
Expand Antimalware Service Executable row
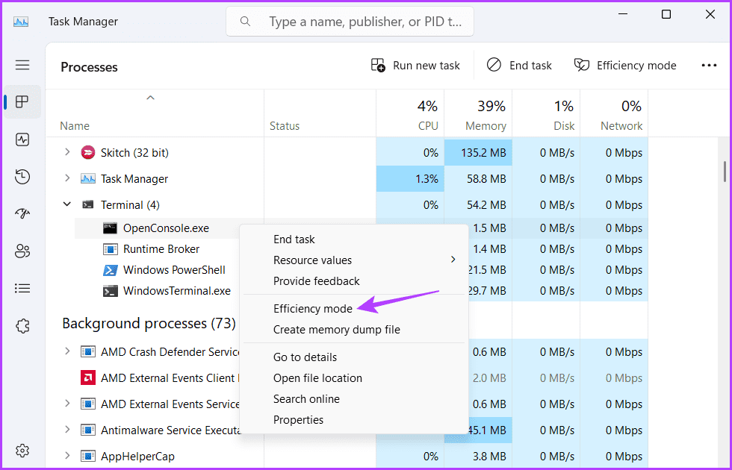click(x=67, y=430)
